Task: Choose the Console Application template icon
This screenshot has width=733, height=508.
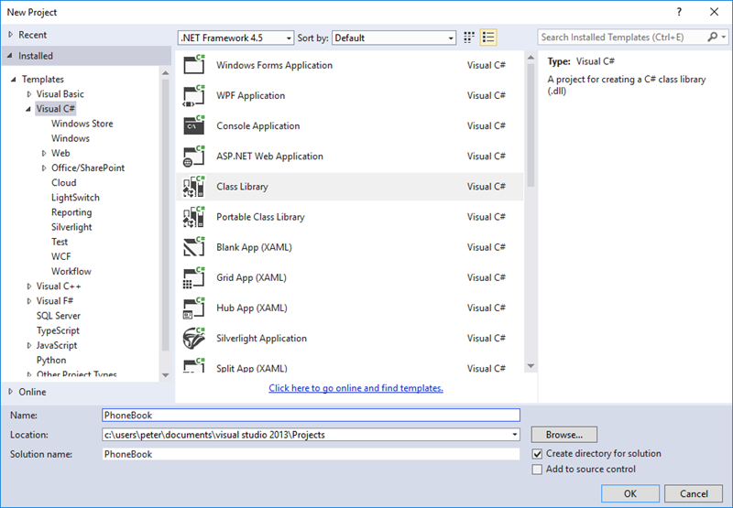Action: tap(194, 125)
